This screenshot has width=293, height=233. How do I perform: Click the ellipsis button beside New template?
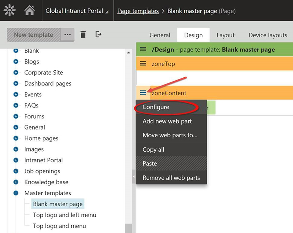coord(67,35)
